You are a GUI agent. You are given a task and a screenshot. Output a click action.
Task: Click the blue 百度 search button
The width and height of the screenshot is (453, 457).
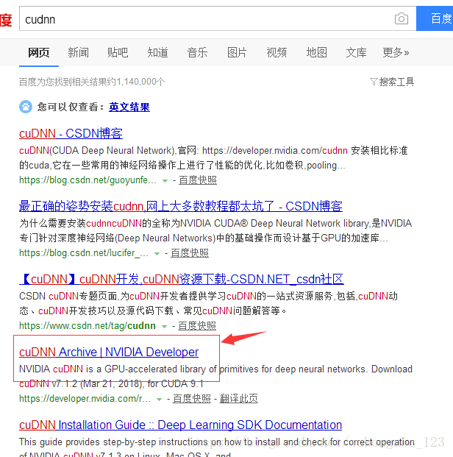[x=435, y=18]
